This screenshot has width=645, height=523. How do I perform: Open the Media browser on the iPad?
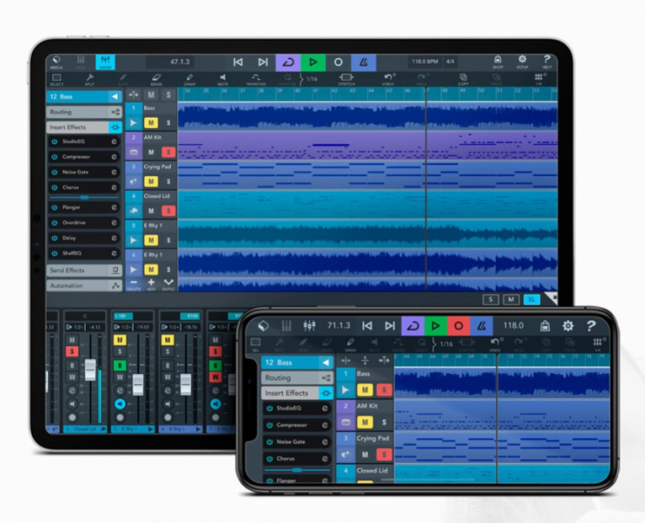tap(57, 62)
